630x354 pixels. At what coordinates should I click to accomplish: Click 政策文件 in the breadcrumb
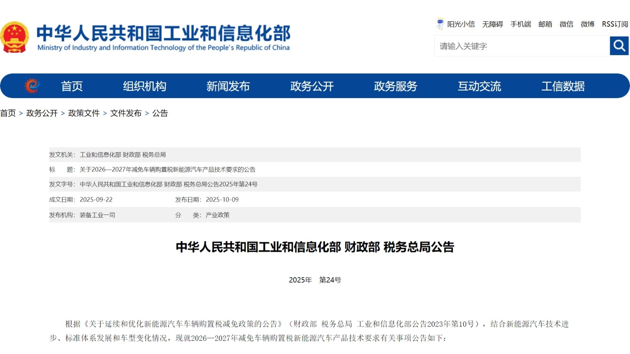pyautogui.click(x=84, y=113)
